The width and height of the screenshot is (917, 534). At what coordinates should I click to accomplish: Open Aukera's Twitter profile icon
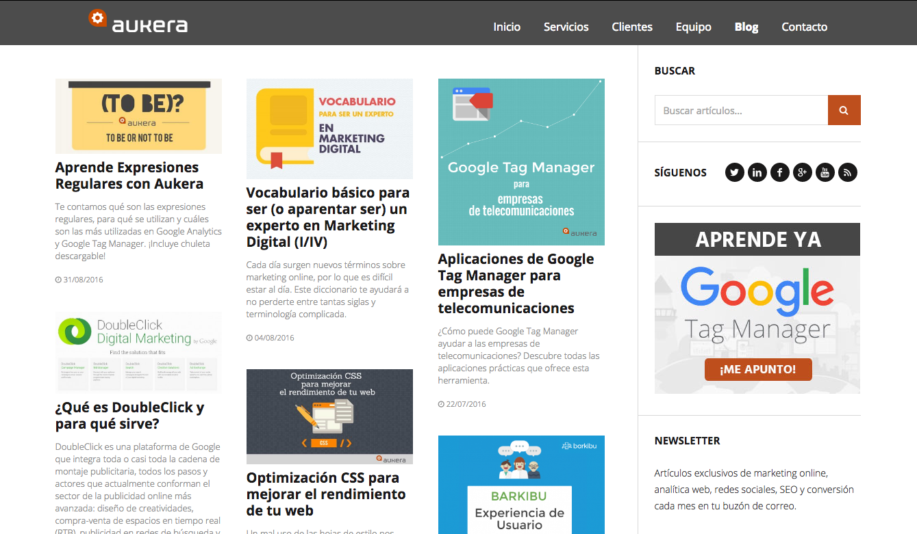coord(734,172)
